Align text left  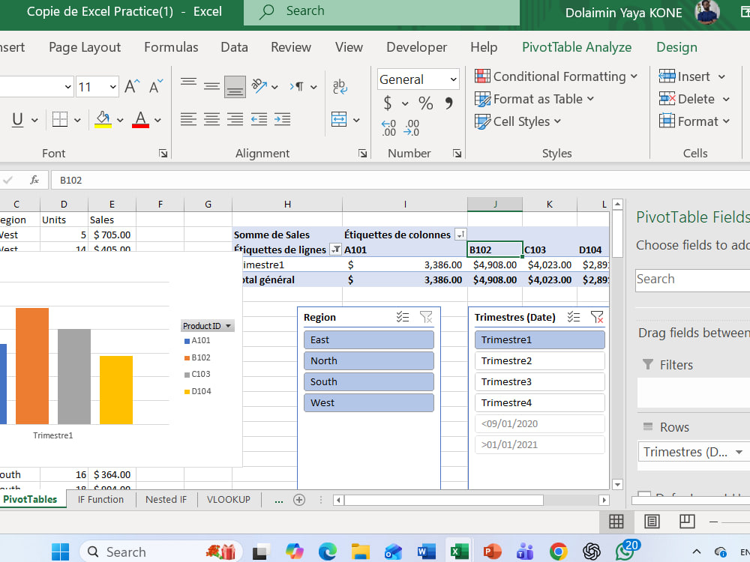click(188, 119)
